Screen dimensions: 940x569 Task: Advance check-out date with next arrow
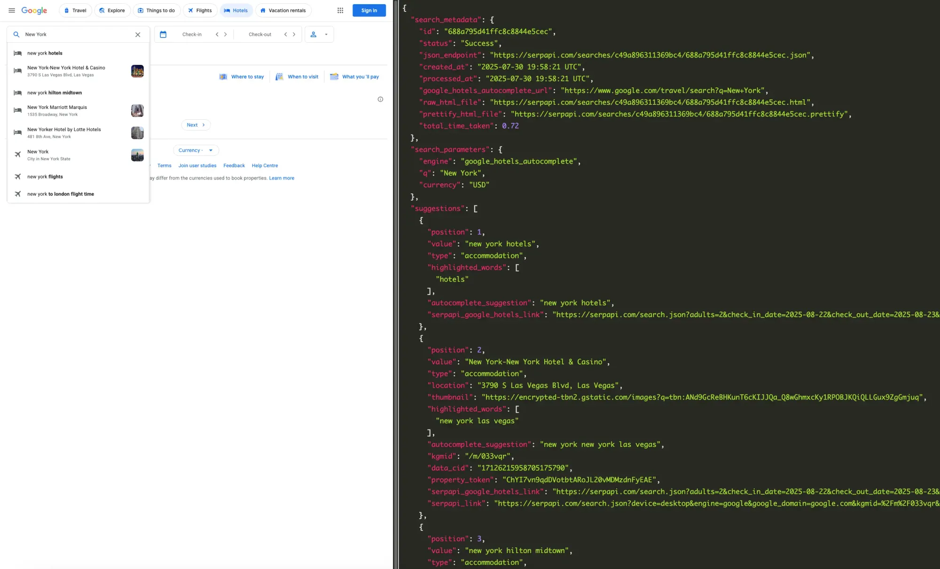[294, 34]
